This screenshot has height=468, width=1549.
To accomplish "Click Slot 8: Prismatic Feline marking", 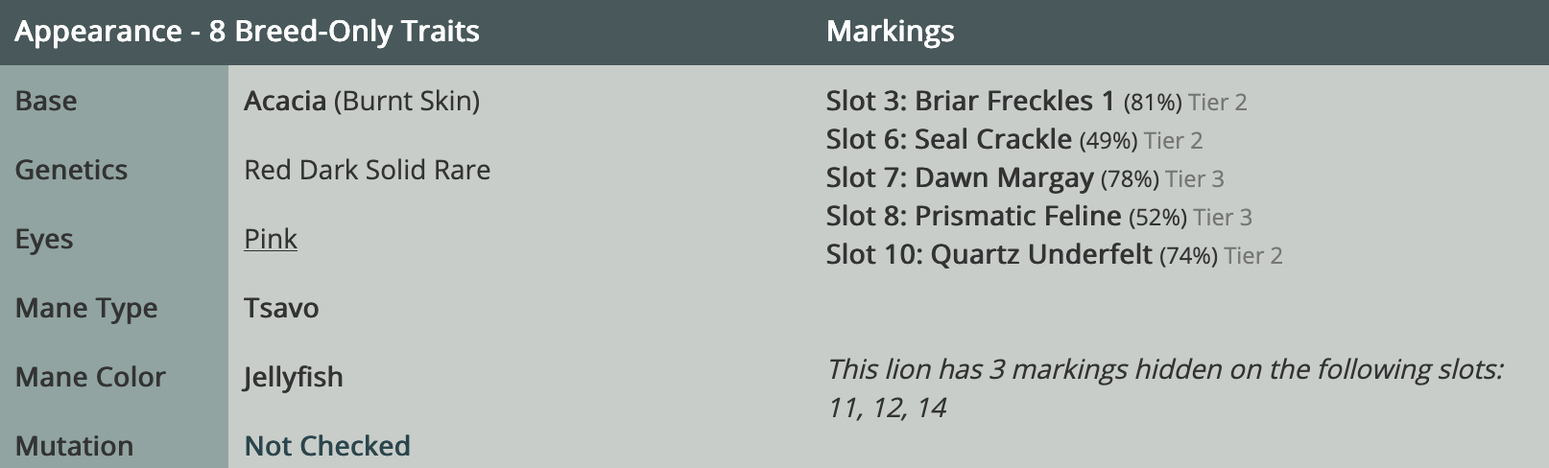I will (974, 216).
